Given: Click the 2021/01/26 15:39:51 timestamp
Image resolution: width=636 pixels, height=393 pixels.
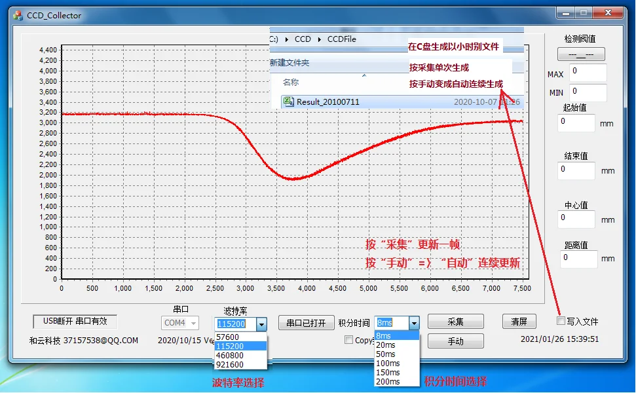Looking at the screenshot, I should coord(559,339).
